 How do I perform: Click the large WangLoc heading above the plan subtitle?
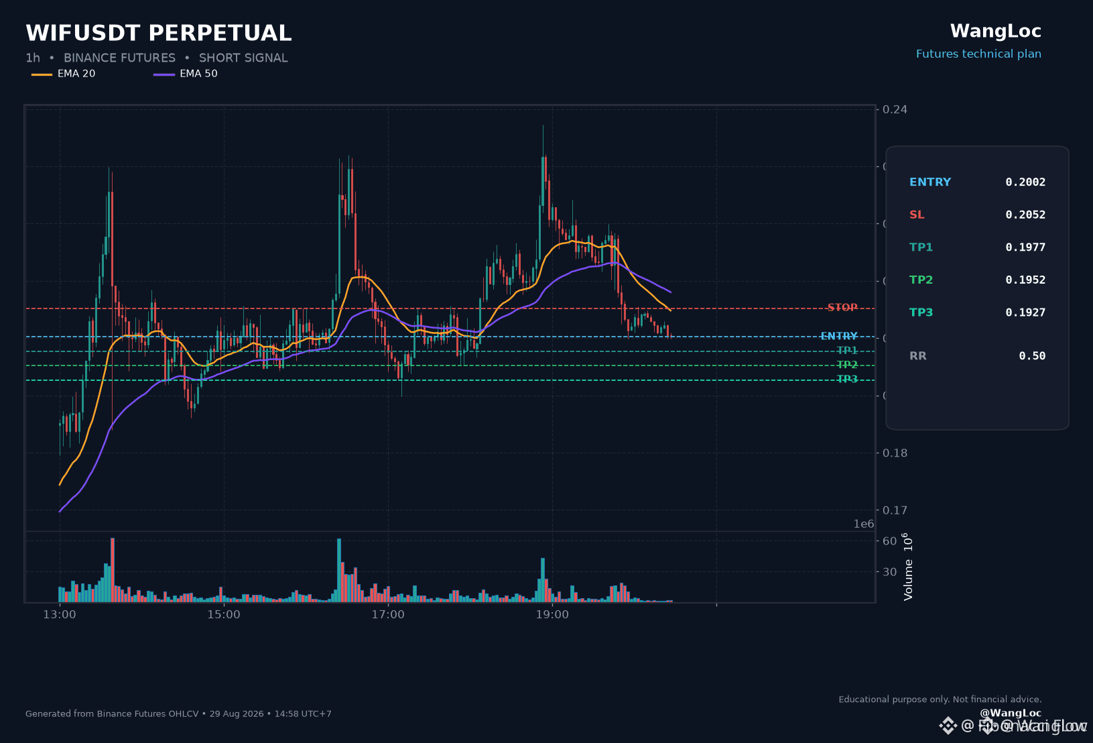tap(996, 32)
